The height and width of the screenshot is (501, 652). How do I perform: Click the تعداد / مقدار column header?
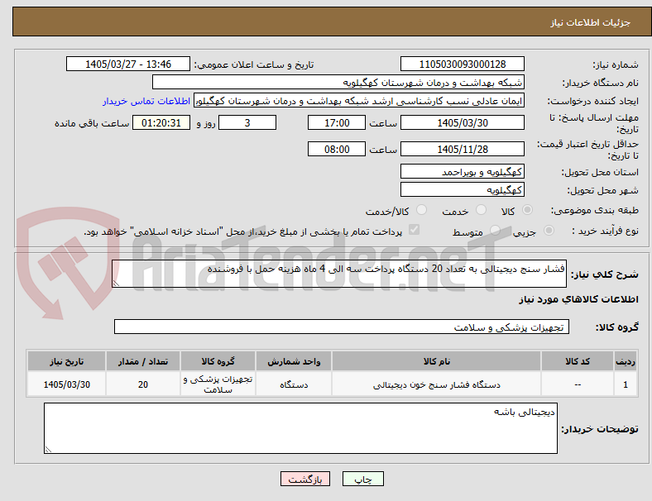[x=143, y=361]
